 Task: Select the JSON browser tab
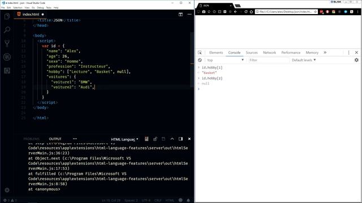[x=215, y=6]
